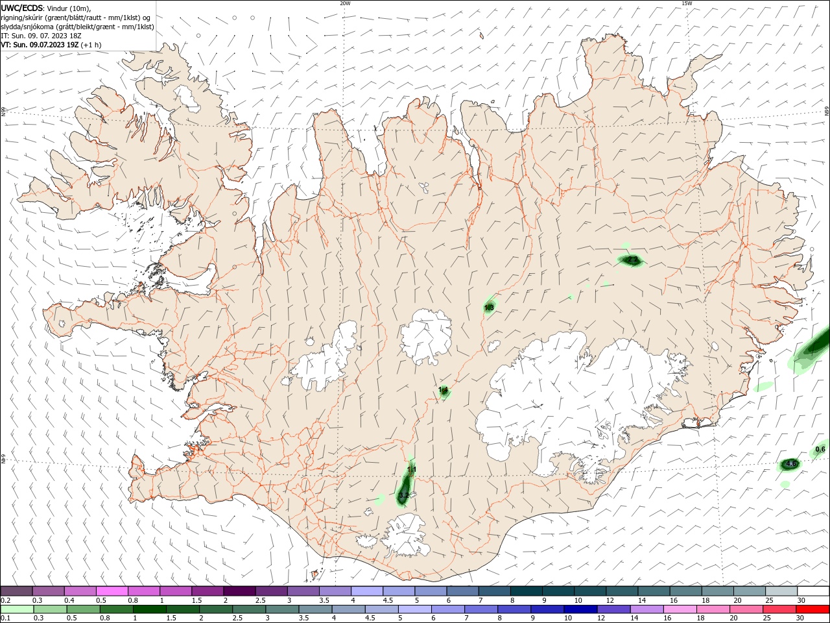Click the UWC/ECDS Vindur (10m) title
This screenshot has height=623, width=830.
coord(46,8)
